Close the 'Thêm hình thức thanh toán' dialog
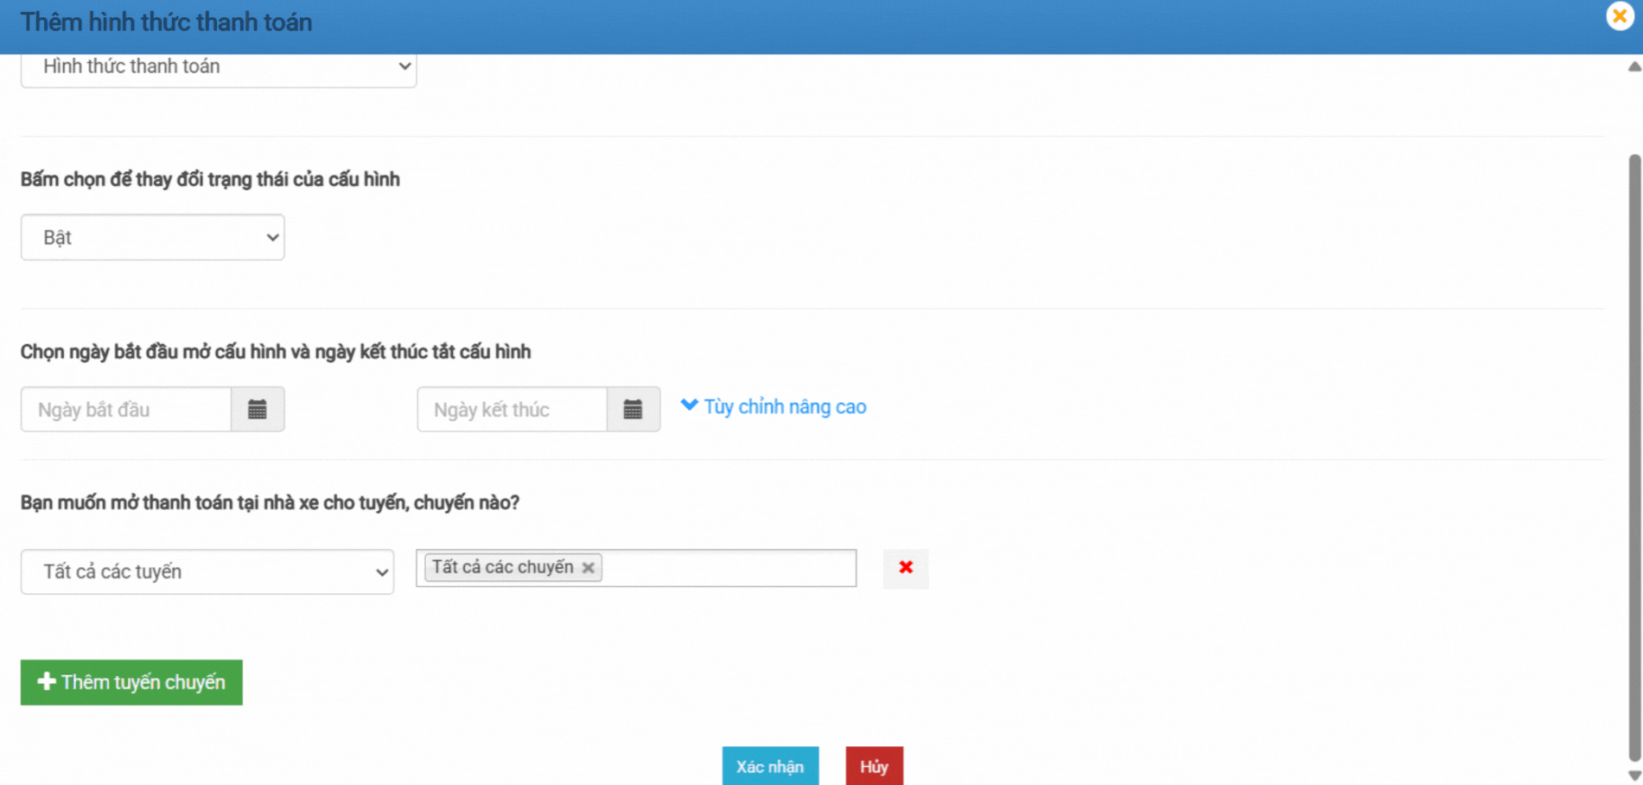1643x785 pixels. pyautogui.click(x=1619, y=16)
